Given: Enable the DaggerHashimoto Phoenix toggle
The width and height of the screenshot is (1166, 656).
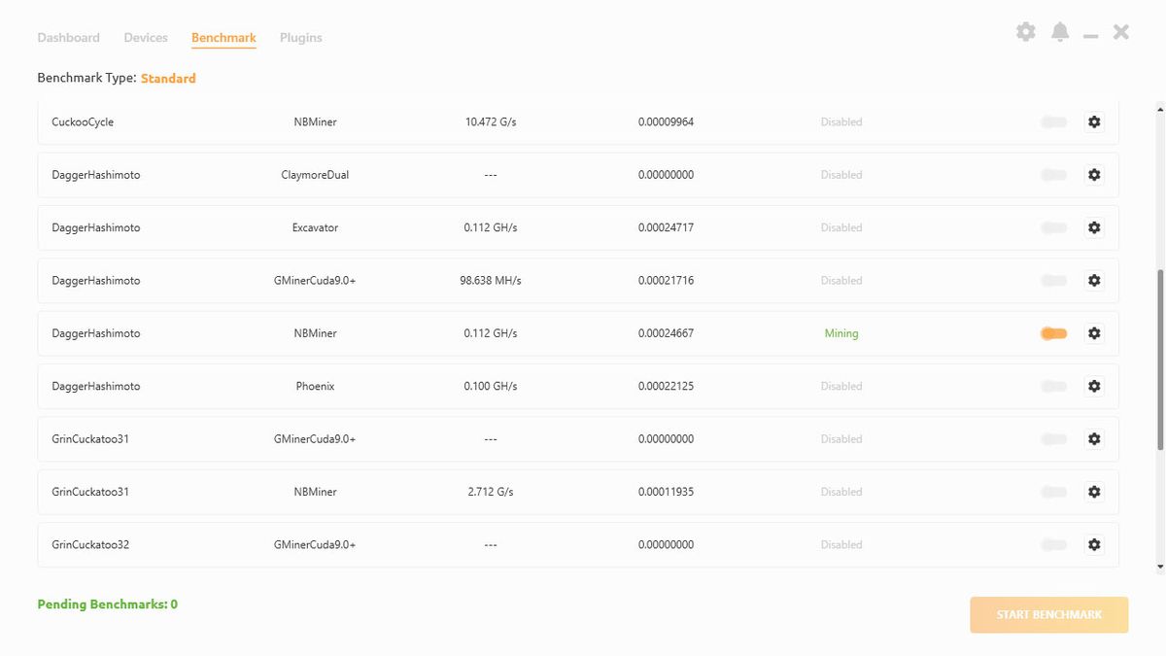Looking at the screenshot, I should pos(1053,386).
